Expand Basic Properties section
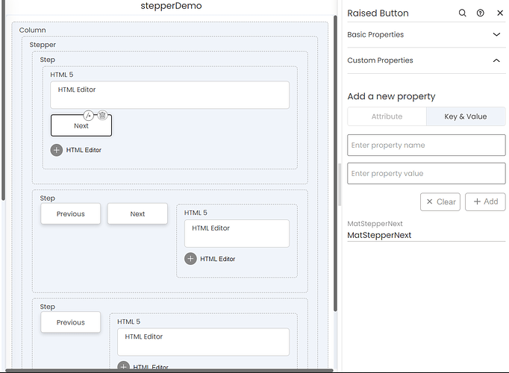 (426, 35)
